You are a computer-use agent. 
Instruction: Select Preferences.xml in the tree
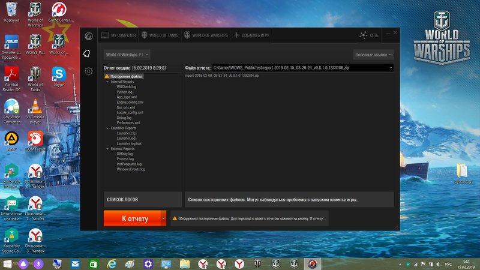pyautogui.click(x=128, y=123)
